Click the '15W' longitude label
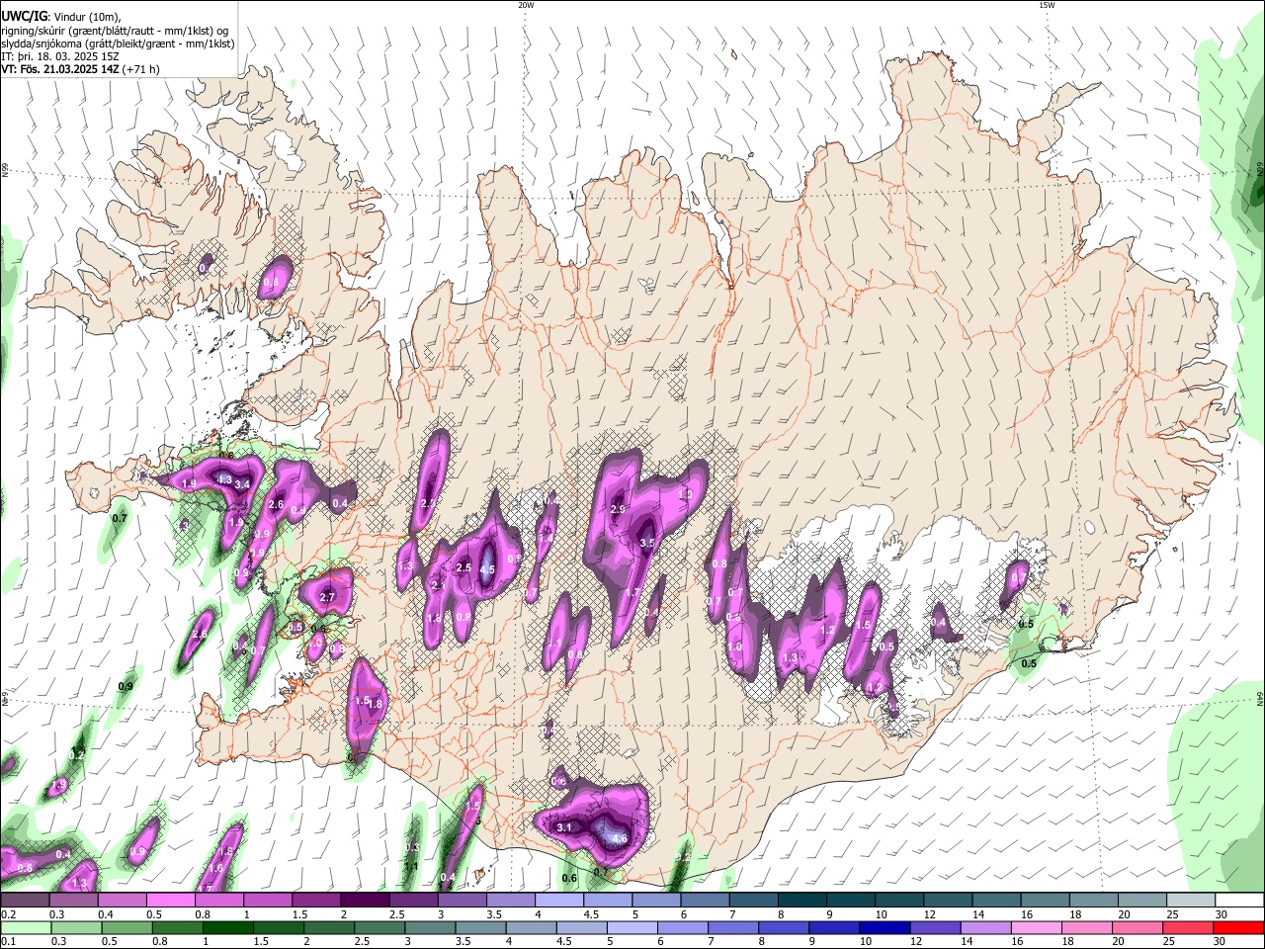 tap(1047, 5)
